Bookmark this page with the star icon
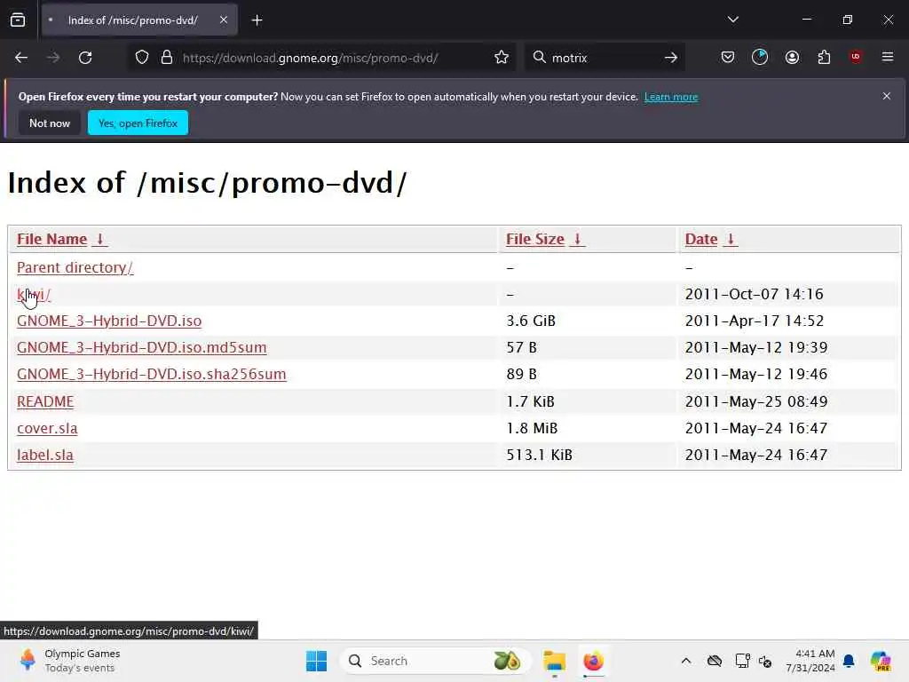This screenshot has height=682, width=909. (x=502, y=58)
